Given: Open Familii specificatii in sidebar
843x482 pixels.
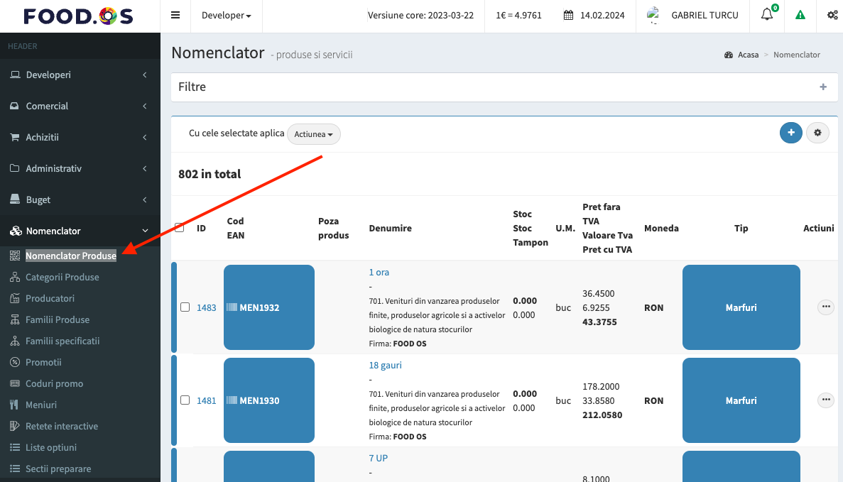Looking at the screenshot, I should [62, 341].
